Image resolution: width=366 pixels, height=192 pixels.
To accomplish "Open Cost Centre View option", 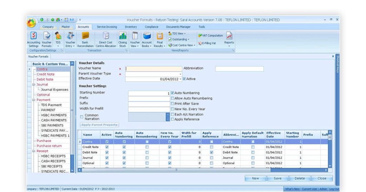I will click(182, 45).
